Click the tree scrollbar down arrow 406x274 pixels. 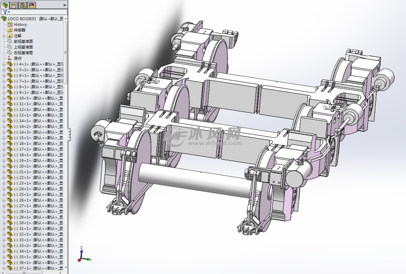point(65,268)
